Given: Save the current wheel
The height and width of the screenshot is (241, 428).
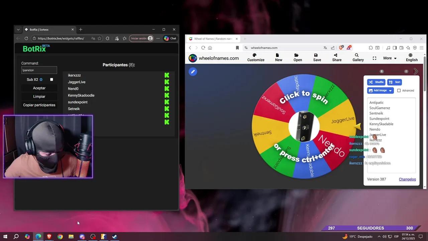Looking at the screenshot, I should click(317, 58).
